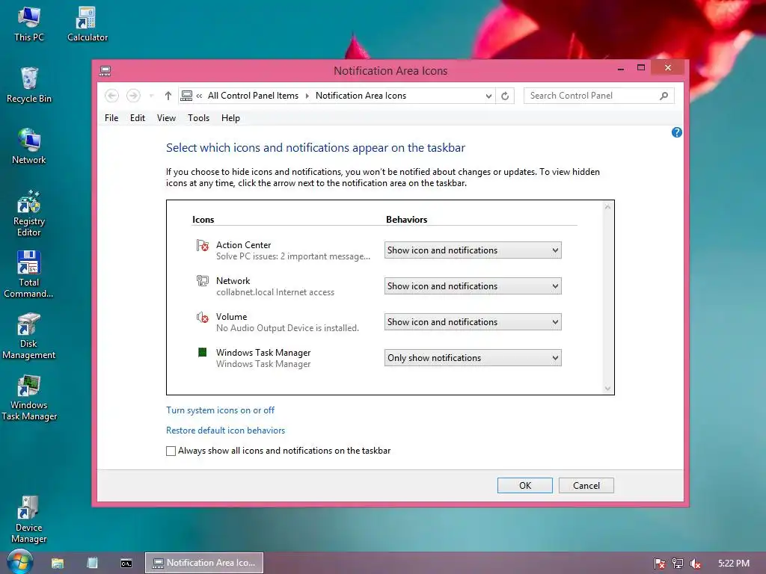This screenshot has width=766, height=574.
Task: Select Device Manager desktop shortcut
Action: tap(29, 519)
